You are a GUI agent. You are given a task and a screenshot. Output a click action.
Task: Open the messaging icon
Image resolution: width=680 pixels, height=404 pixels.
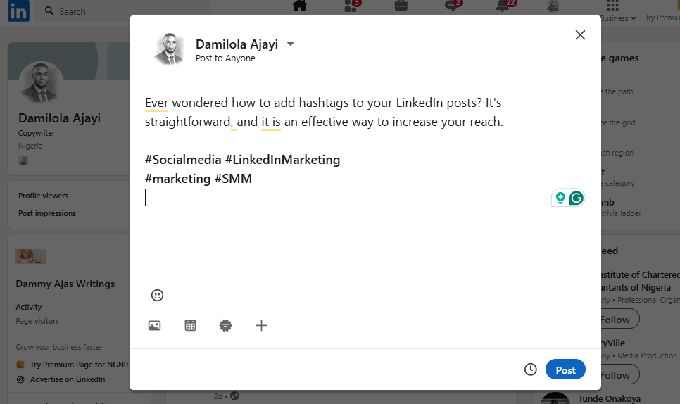click(x=453, y=6)
